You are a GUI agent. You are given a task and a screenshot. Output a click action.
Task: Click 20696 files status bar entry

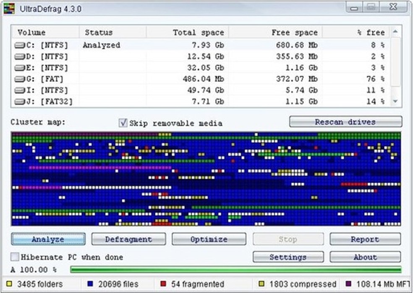[118, 284]
